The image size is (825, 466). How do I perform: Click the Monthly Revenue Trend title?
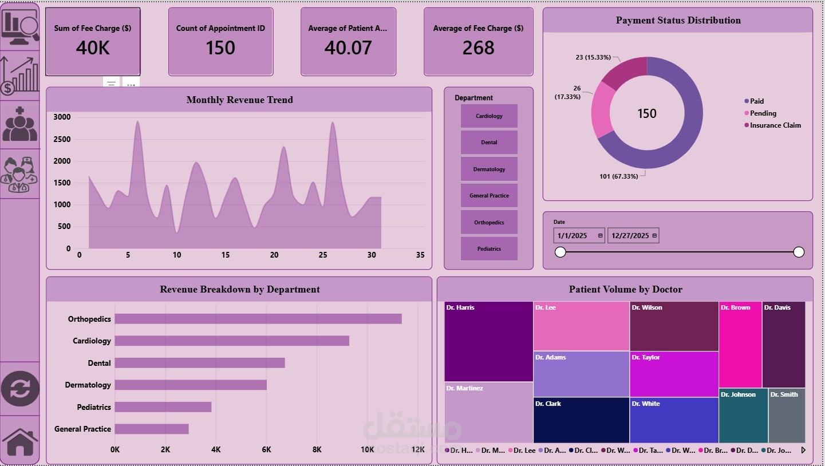(239, 100)
